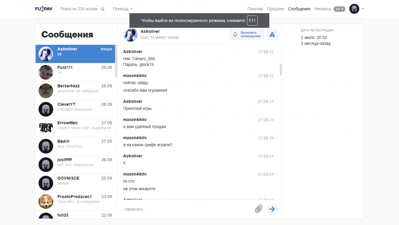Select the Pula111 conversation
Image resolution: width=399 pixels, height=225 pixels.
click(75, 72)
